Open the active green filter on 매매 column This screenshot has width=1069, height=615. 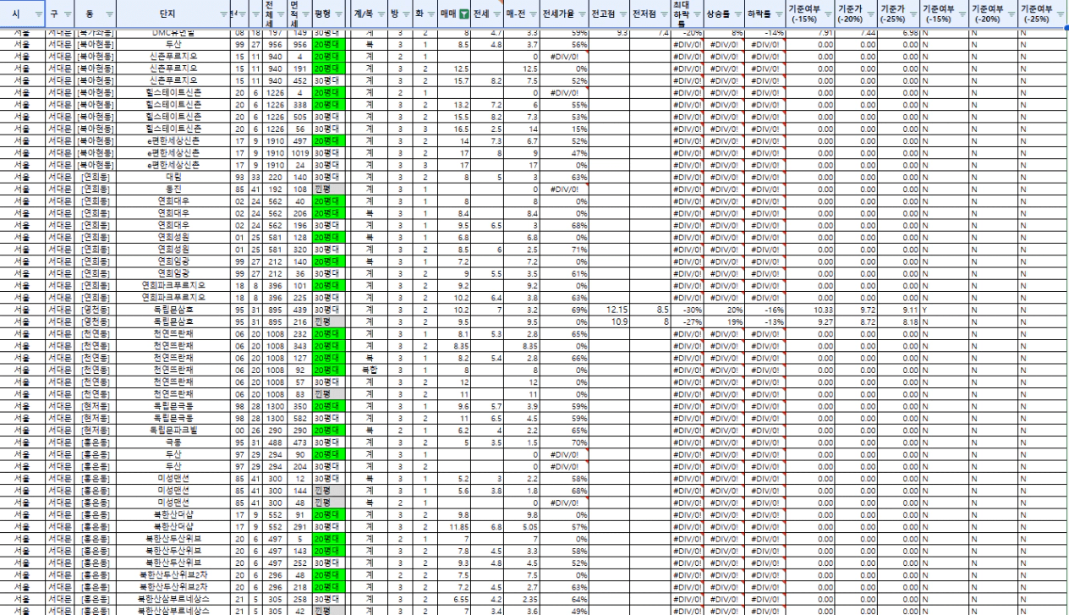pyautogui.click(x=464, y=15)
